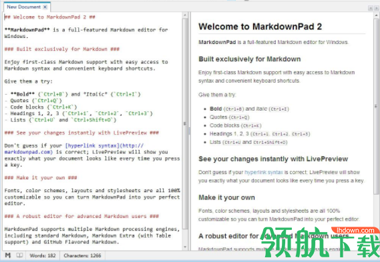The width and height of the screenshot is (380, 262).
Task: Click 'Make it your own' preview heading
Action: coord(226,197)
